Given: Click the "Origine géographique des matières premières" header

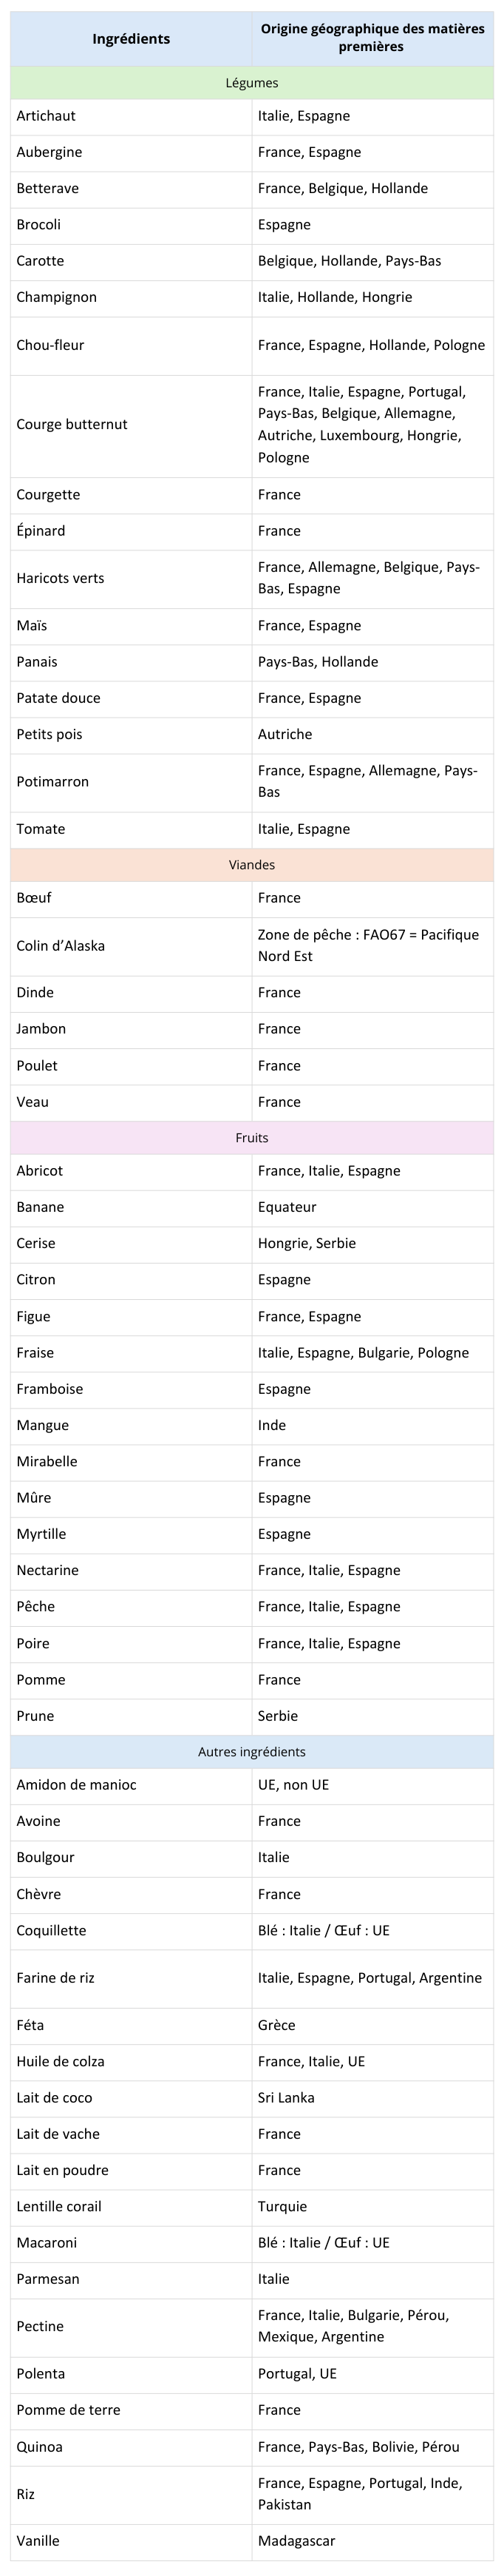Looking at the screenshot, I should (x=372, y=39).
